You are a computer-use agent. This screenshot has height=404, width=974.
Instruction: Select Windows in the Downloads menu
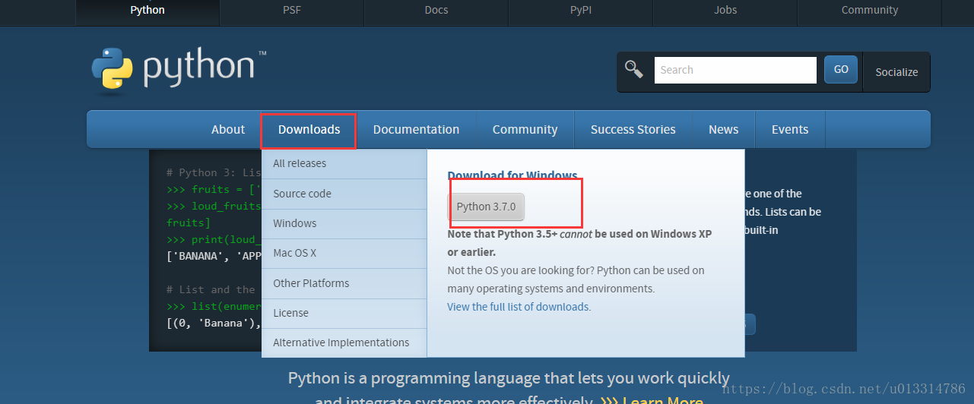coord(294,223)
